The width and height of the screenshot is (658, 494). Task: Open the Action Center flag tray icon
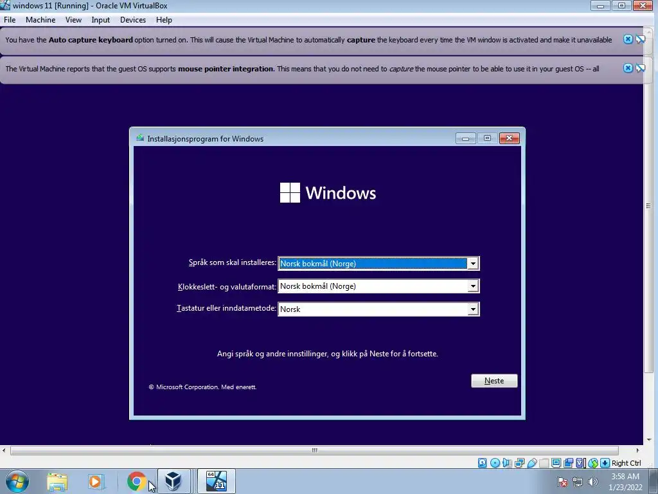click(562, 482)
